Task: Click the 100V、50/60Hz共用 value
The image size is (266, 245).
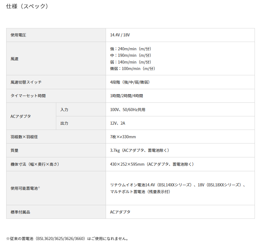Action: click(x=128, y=110)
